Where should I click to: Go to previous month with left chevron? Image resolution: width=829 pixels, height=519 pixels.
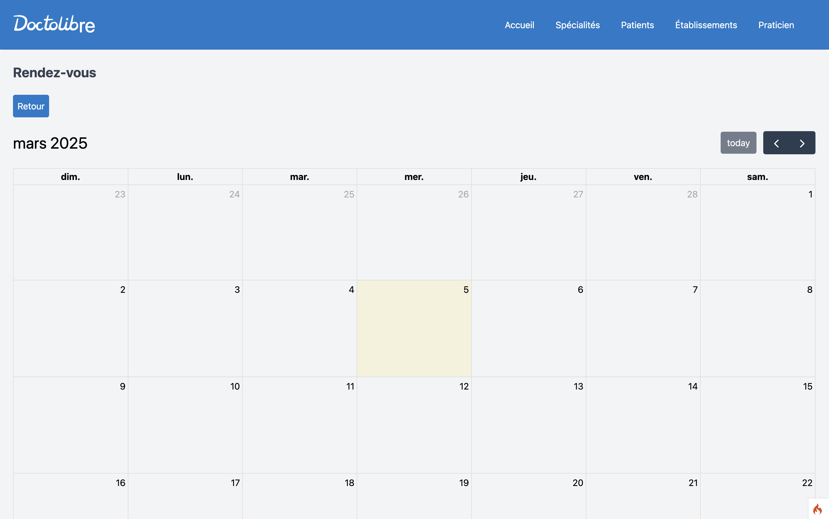(x=776, y=143)
